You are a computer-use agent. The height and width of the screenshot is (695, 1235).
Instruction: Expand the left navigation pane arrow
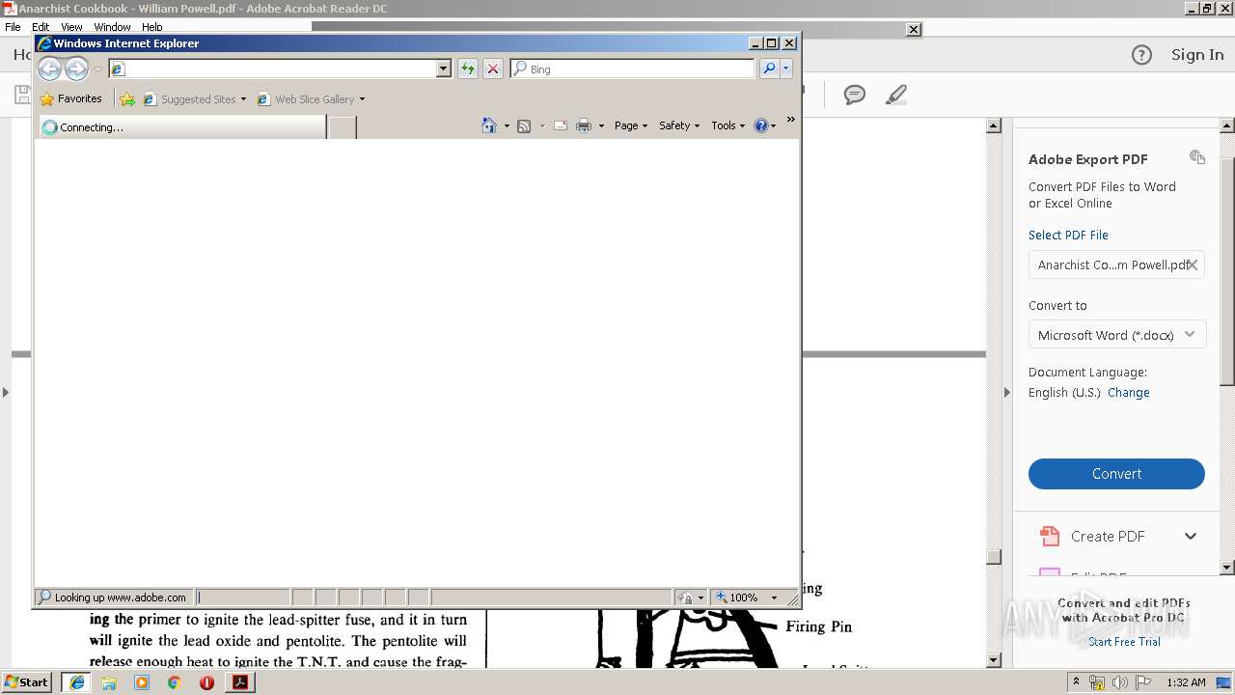coord(5,392)
